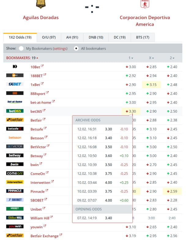Click 188BET draw odds 2.94
The width and height of the screenshot is (186, 240).
[151, 76]
